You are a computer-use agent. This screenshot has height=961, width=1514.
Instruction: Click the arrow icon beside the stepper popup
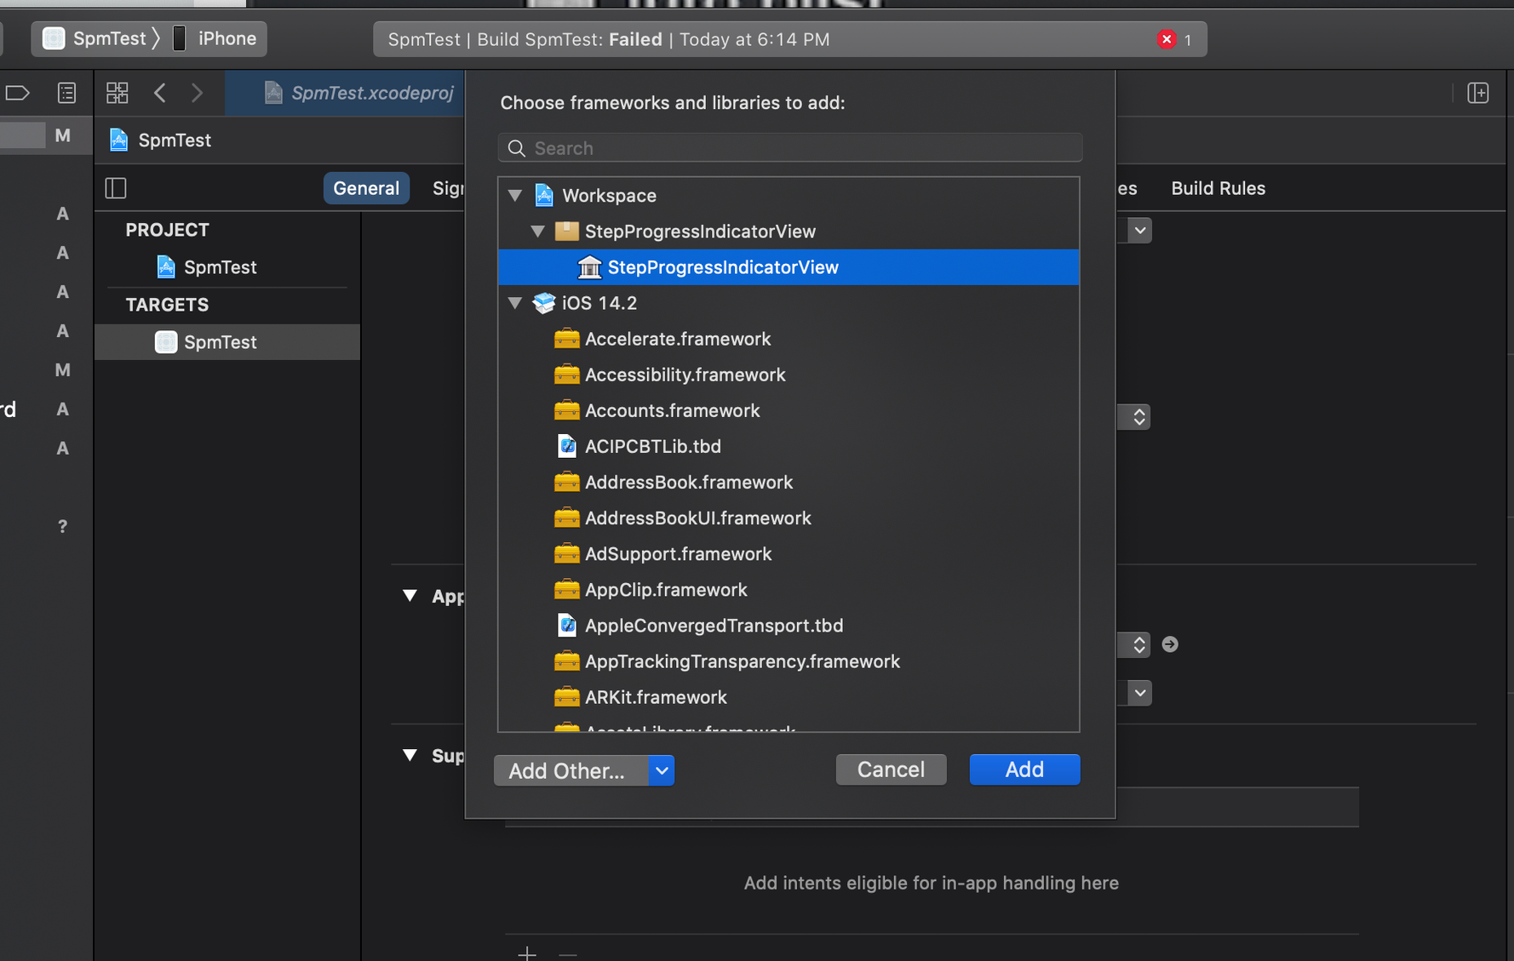[1170, 644]
